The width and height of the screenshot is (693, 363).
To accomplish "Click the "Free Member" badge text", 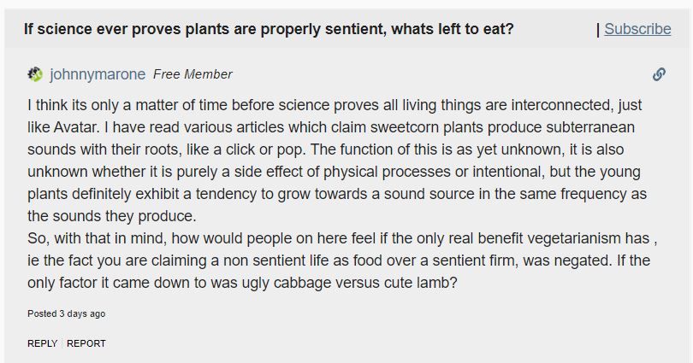I will pyautogui.click(x=192, y=74).
